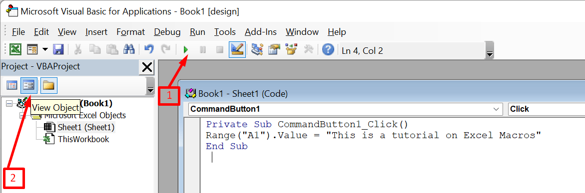Click the VBA application icon in title bar

pos(12,11)
